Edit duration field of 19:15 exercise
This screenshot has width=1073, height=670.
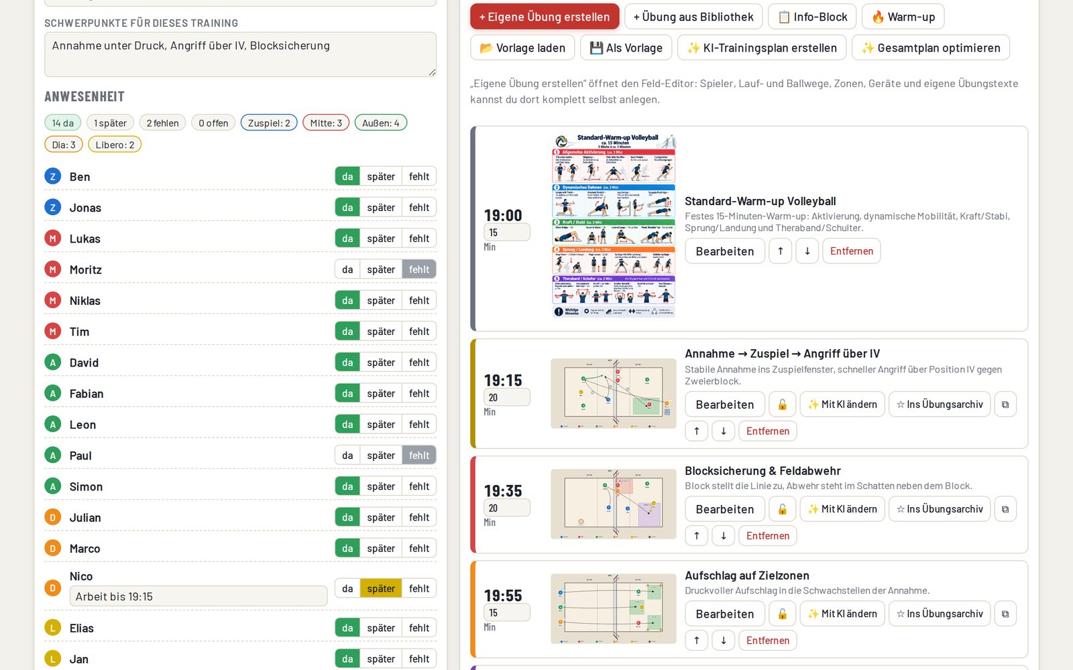[x=507, y=397]
